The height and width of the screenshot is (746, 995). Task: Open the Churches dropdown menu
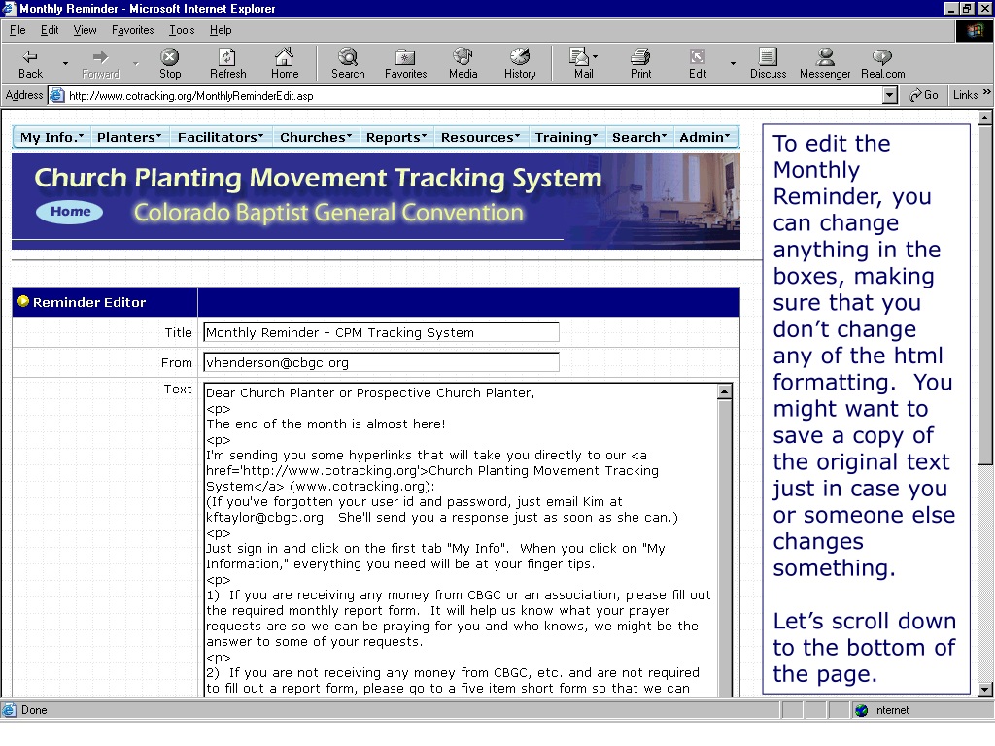316,137
